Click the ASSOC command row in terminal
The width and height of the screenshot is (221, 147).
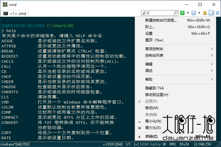click(49, 41)
